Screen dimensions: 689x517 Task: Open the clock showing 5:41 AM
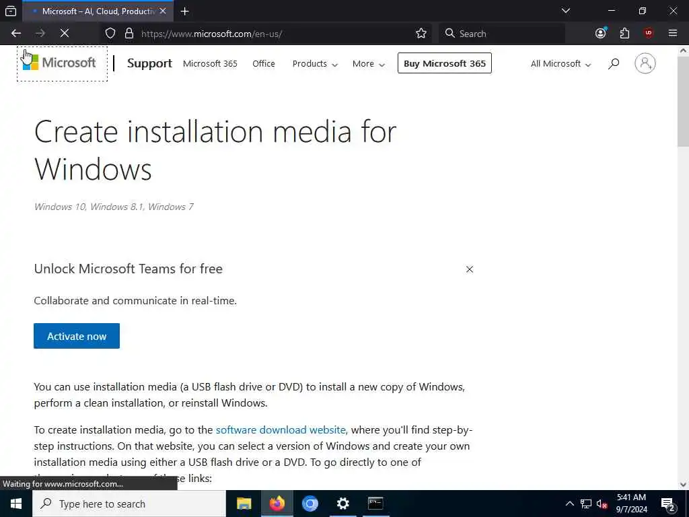[x=631, y=504]
